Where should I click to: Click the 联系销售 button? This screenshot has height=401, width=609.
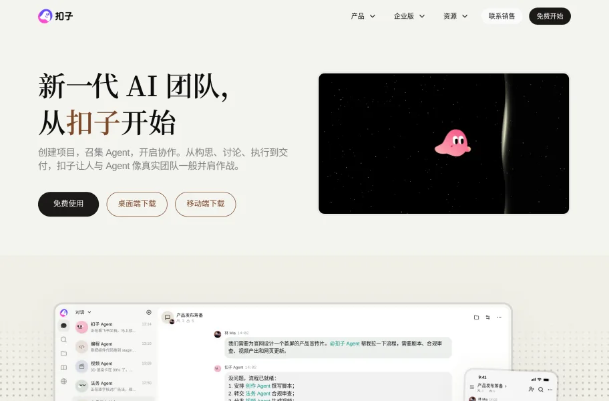(501, 16)
